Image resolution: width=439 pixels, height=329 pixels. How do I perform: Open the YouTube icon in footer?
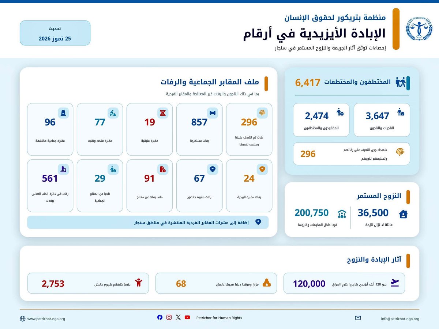187,317
